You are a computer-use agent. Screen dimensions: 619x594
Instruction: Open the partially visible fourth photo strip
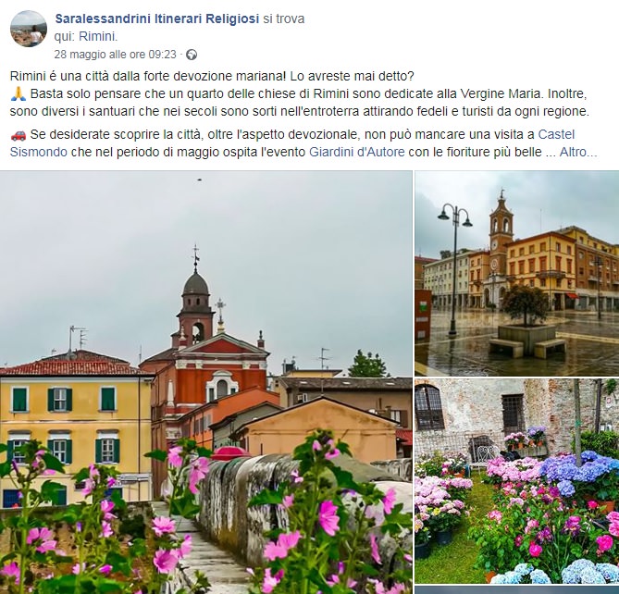pyautogui.click(x=516, y=590)
